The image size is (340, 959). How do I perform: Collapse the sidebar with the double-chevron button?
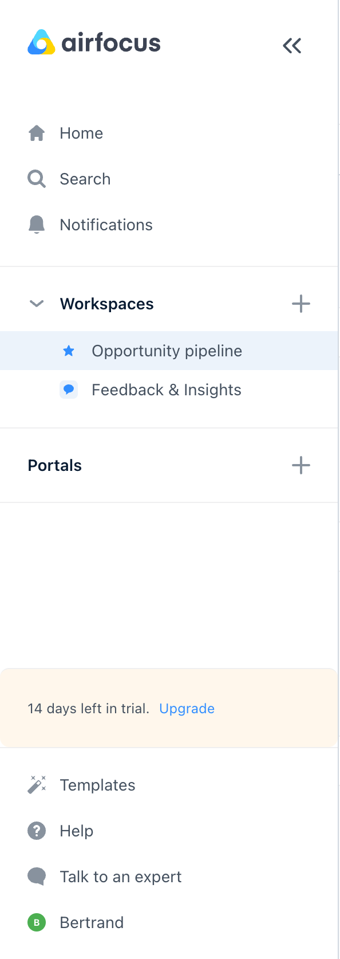click(292, 45)
